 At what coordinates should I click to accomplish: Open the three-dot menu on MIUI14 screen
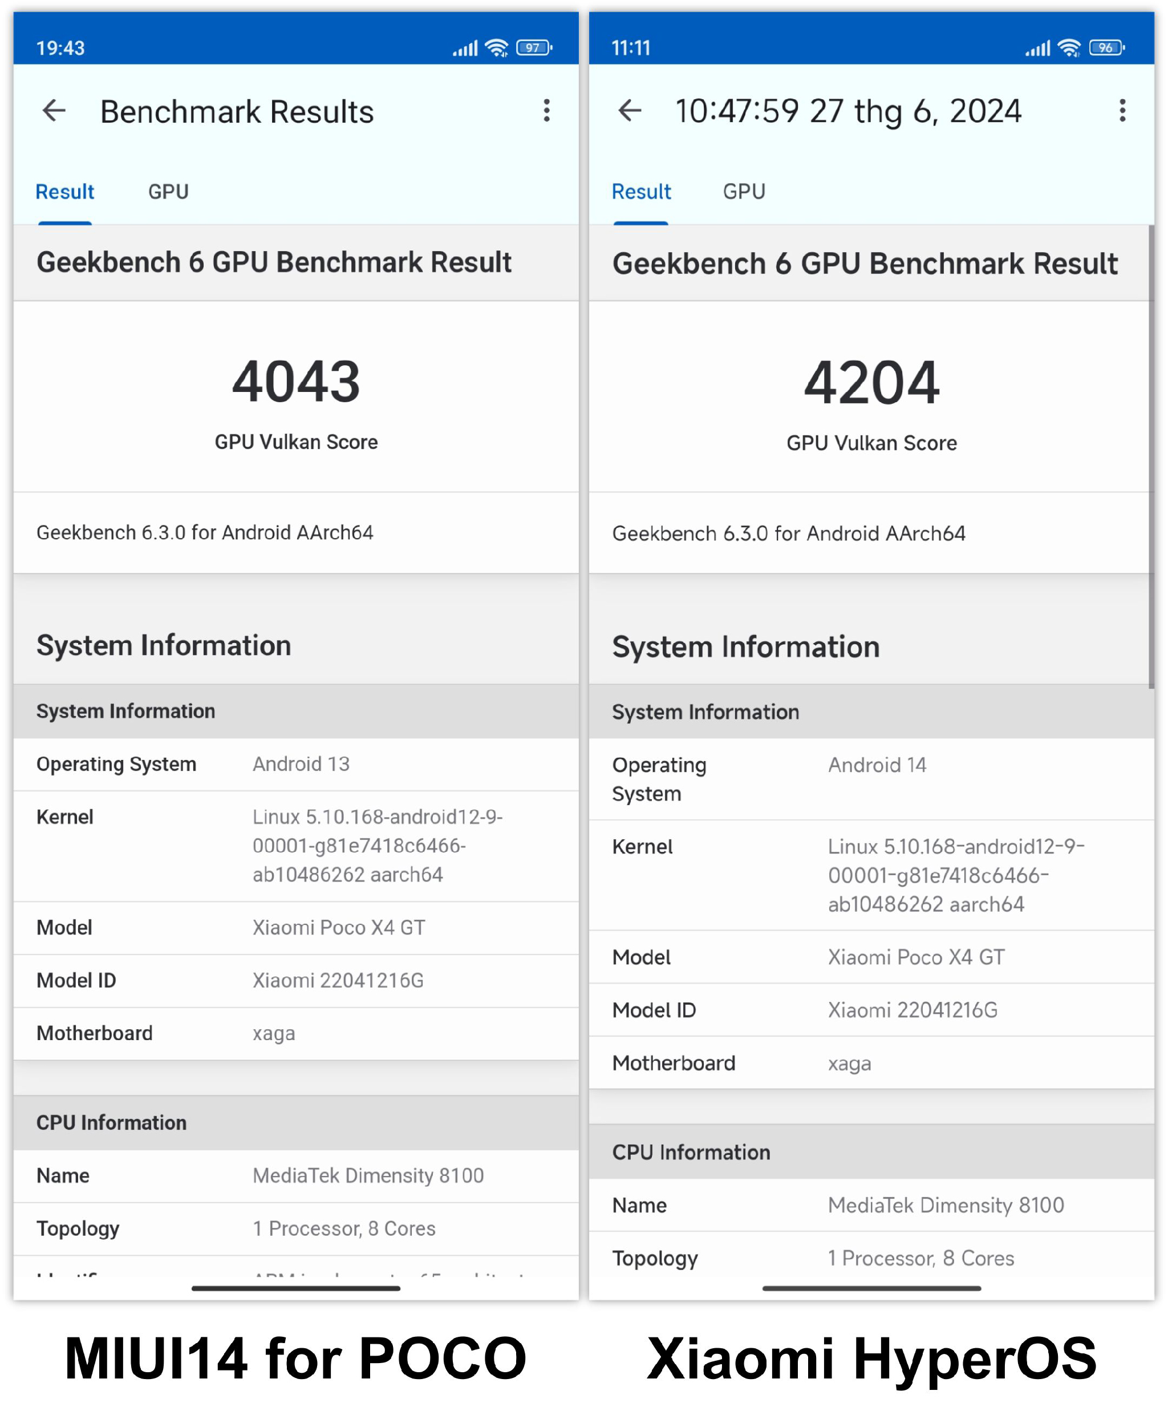coord(547,111)
